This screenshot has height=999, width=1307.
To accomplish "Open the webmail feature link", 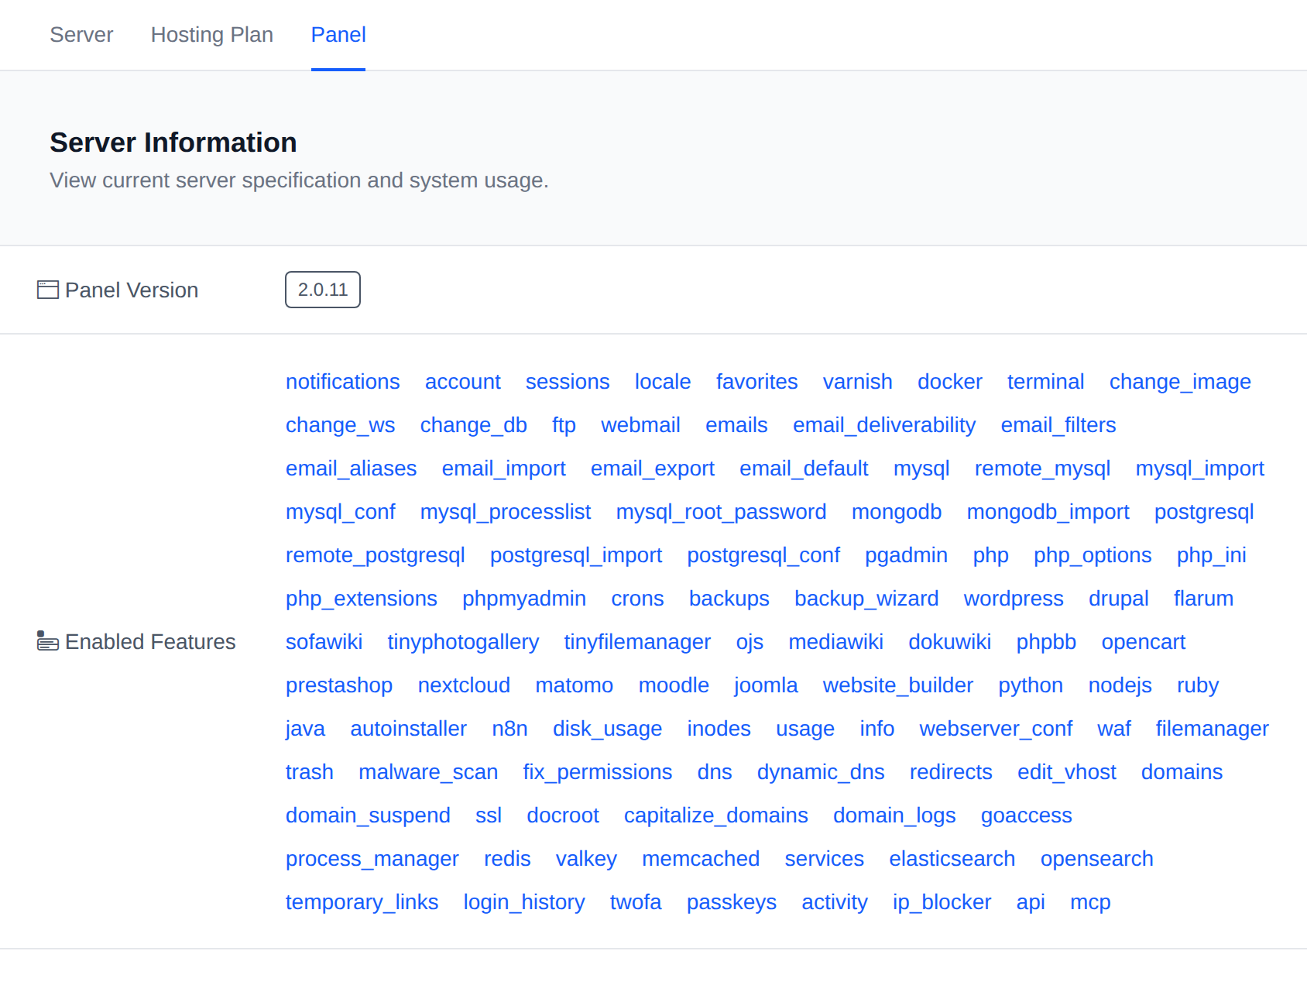I will (x=640, y=425).
